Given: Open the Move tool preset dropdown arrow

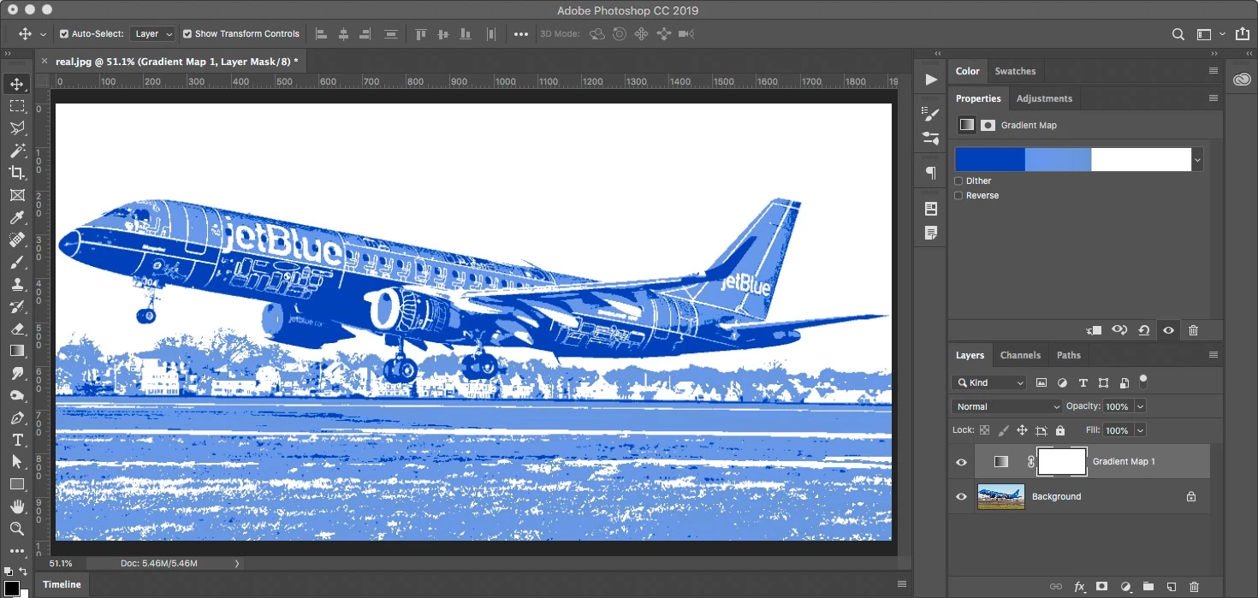Looking at the screenshot, I should pyautogui.click(x=43, y=34).
